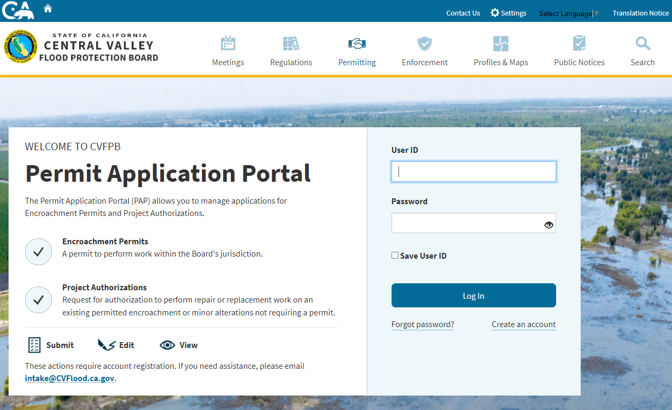This screenshot has width=672, height=410.
Task: Click the Meetings calendar icon
Action: tap(228, 43)
